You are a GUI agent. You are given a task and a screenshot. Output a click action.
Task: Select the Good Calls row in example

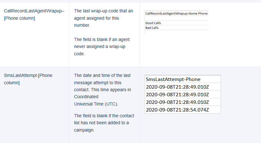(153, 23)
